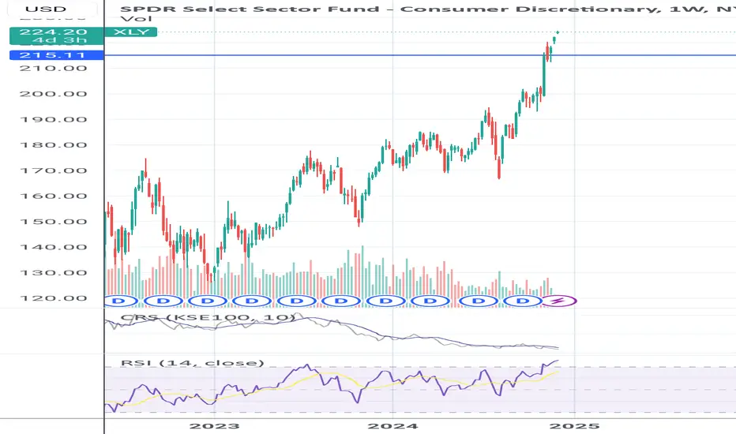Click the 180.00 price axis value
Viewport: 736px width, 434px height.
pos(53,145)
